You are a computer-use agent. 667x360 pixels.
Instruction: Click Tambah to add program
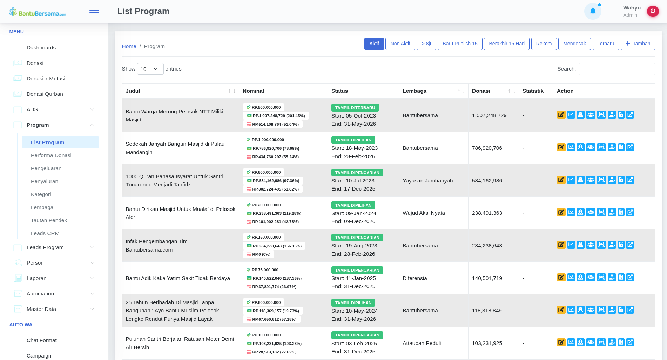coord(638,44)
